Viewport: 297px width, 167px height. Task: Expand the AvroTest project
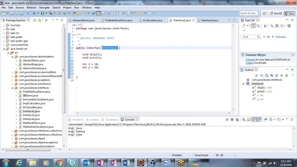click(x=4, y=25)
